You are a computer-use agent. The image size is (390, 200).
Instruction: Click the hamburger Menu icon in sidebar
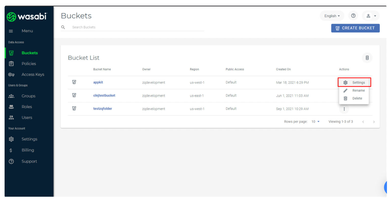[11, 31]
